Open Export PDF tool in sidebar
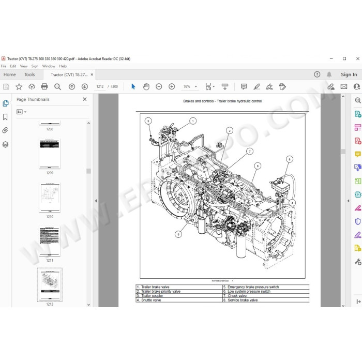Image resolution: width=362 pixels, height=362 pixels. [x=358, y=114]
